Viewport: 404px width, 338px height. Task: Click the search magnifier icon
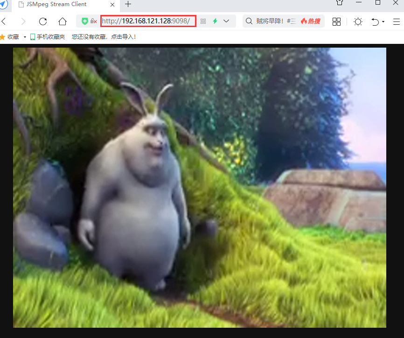(x=249, y=21)
